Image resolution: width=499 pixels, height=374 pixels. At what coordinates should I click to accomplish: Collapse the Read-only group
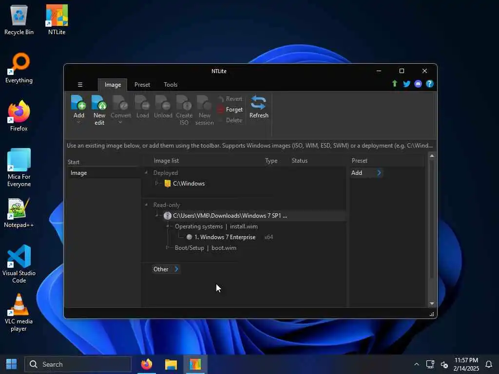146,205
